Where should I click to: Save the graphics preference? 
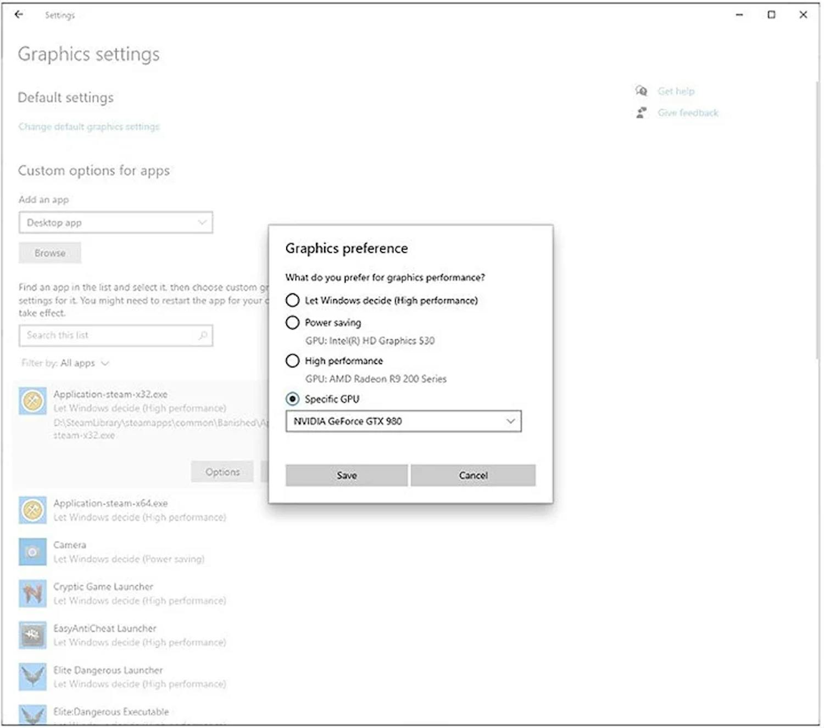point(346,475)
